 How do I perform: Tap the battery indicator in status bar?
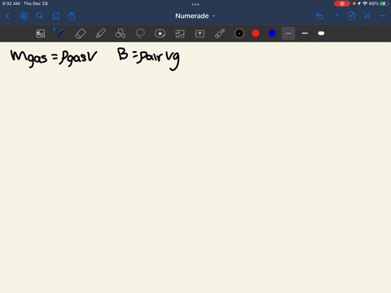pyautogui.click(x=384, y=3)
